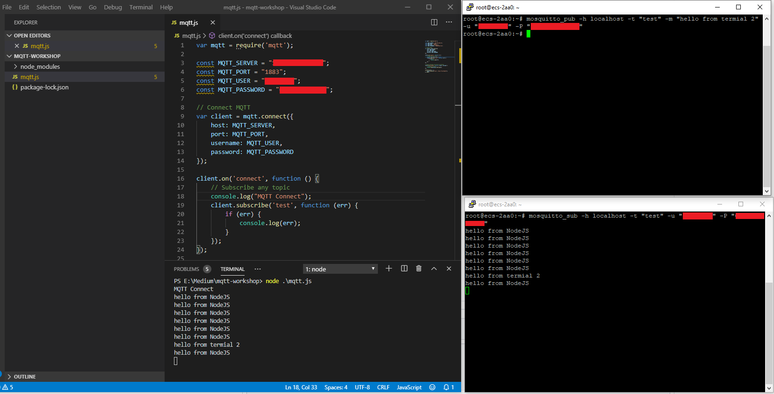Expand the Outline section
The image size is (774, 394).
pyautogui.click(x=9, y=377)
